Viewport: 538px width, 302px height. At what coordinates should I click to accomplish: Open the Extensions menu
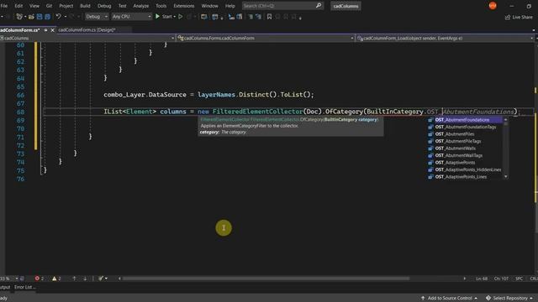coord(183,6)
